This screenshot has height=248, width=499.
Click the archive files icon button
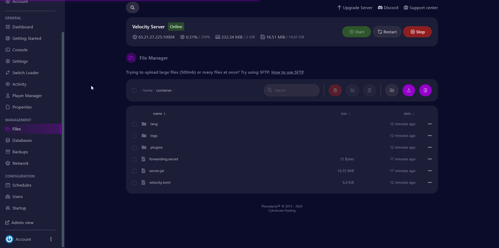(369, 90)
